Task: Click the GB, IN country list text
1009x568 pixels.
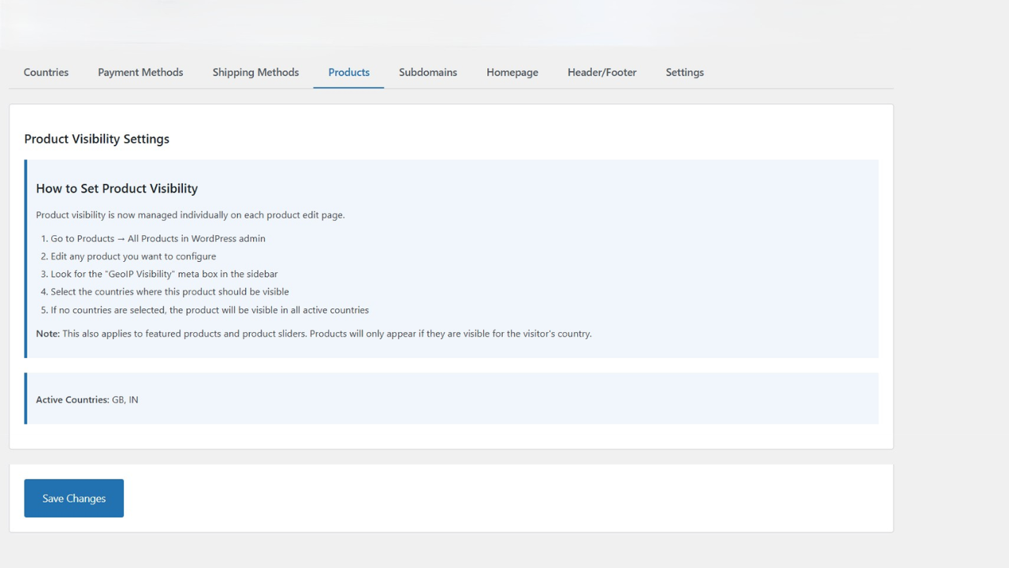Action: 127,399
